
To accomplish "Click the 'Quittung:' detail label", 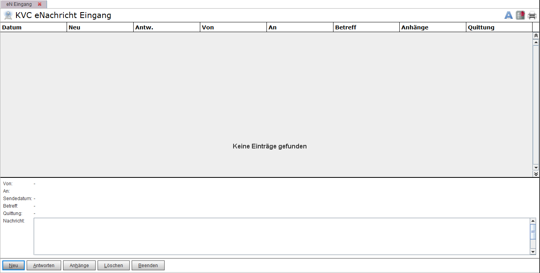I will pyautogui.click(x=13, y=213).
